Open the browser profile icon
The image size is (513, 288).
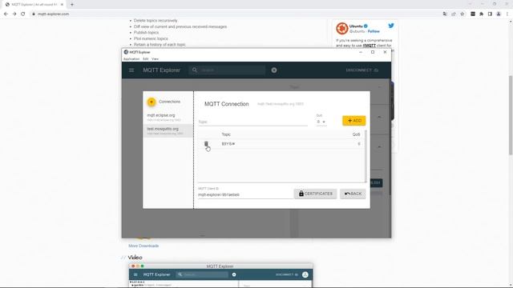click(x=499, y=14)
